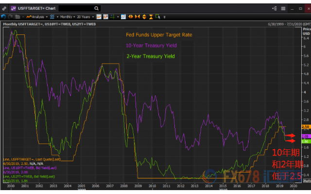Click the 2000 label on time axis
This screenshot has height=194, width=311.
click(11, 186)
